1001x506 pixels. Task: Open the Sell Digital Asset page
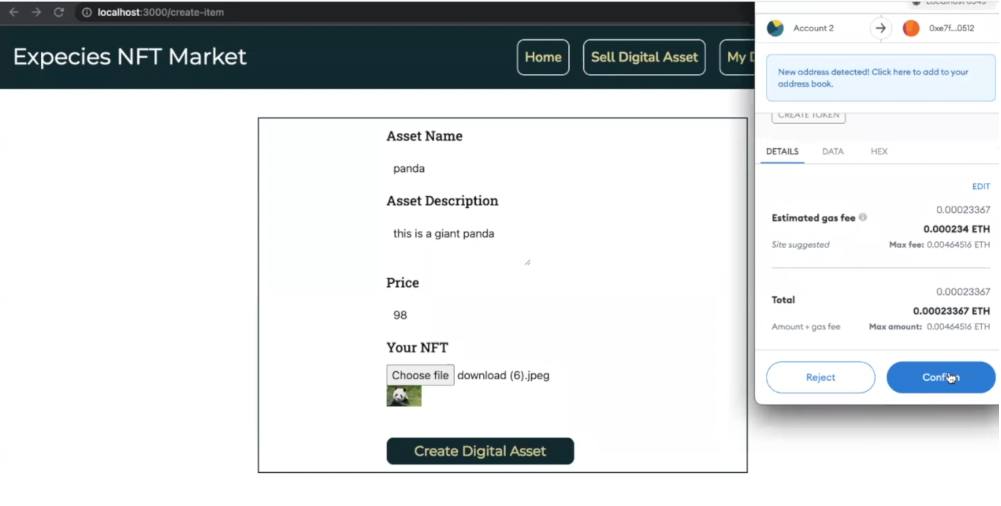coord(644,57)
